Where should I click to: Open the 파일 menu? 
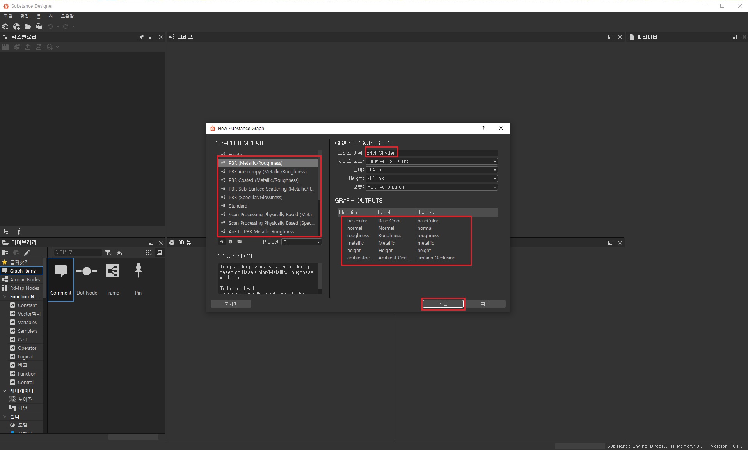[8, 16]
